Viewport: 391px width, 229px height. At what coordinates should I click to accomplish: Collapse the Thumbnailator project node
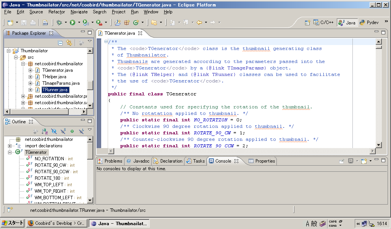point(8,51)
